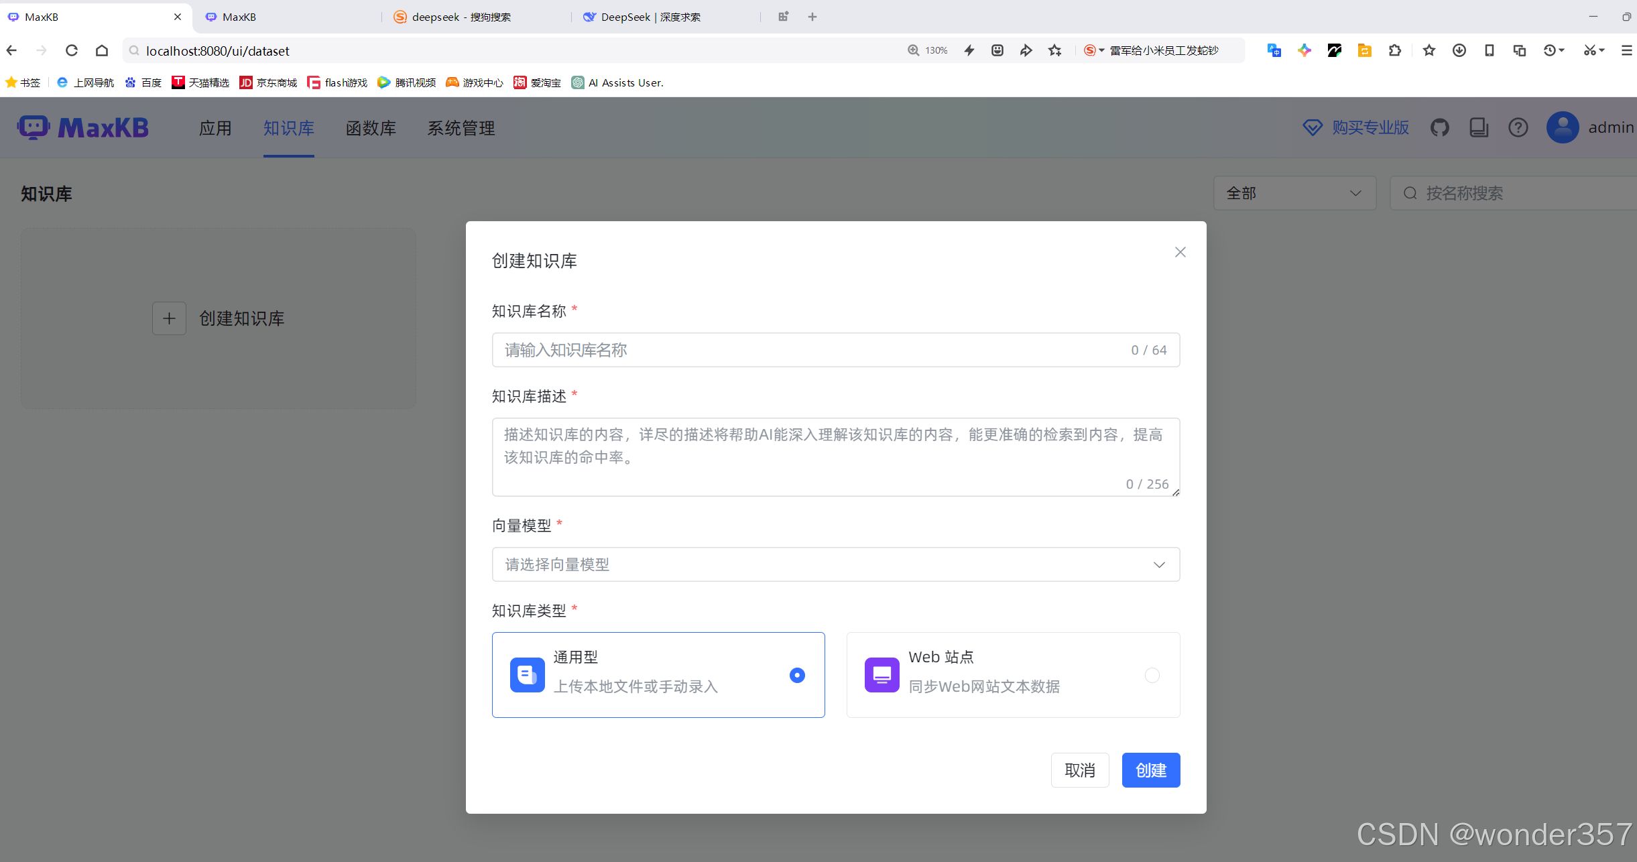Open the 系统管理 menu
This screenshot has width=1637, height=862.
pyautogui.click(x=460, y=127)
